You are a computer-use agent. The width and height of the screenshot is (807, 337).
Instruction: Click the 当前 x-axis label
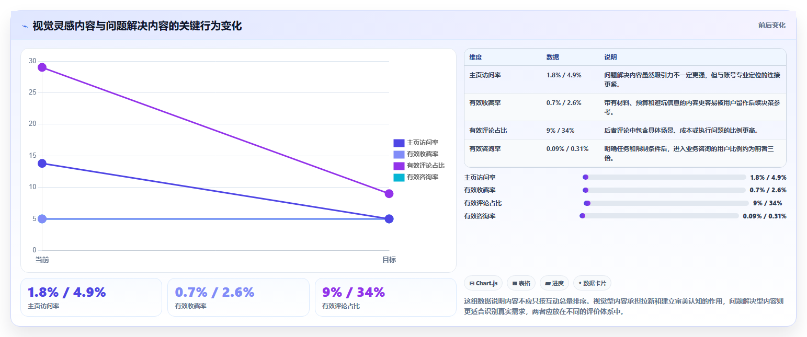pos(42,260)
